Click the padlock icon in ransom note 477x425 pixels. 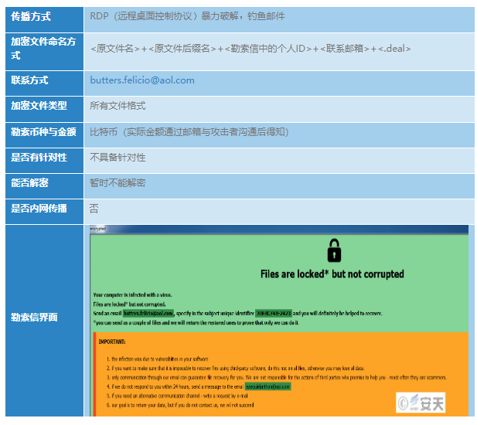point(334,250)
